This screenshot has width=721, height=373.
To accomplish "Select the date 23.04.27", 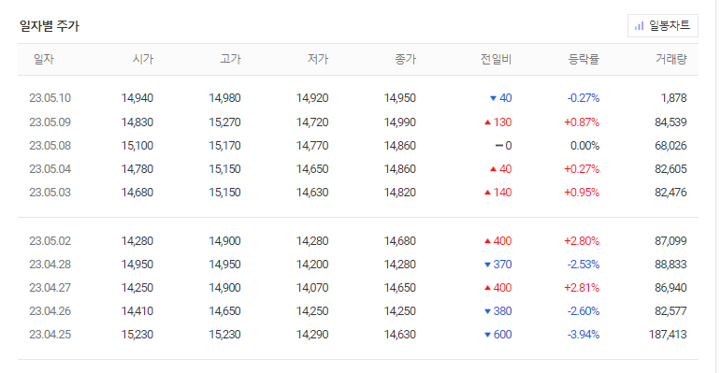I will pyautogui.click(x=50, y=288).
